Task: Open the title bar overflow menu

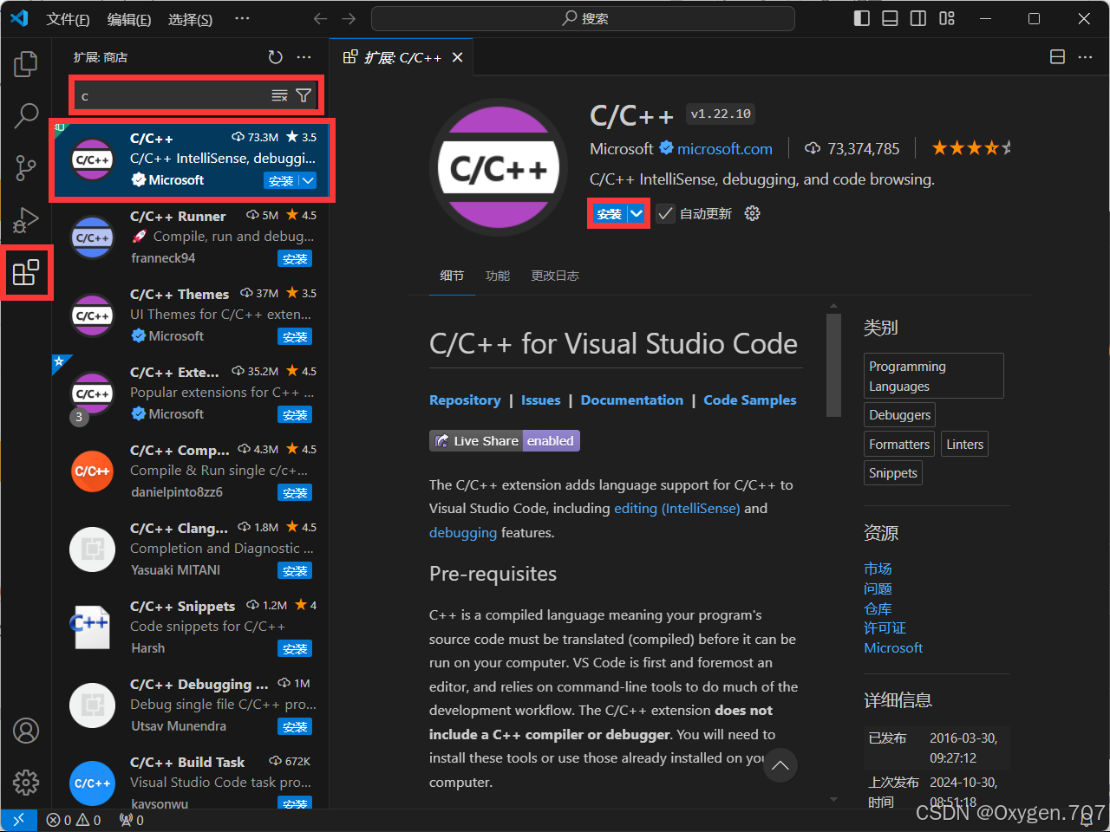Action: coord(242,19)
